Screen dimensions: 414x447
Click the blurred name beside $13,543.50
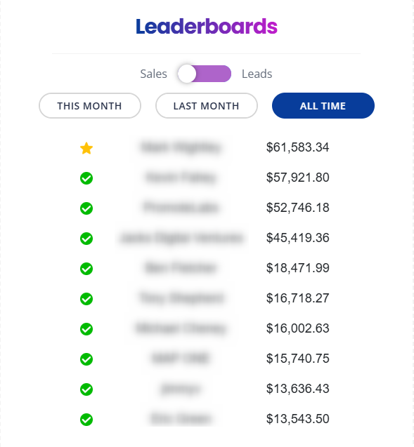click(x=181, y=419)
